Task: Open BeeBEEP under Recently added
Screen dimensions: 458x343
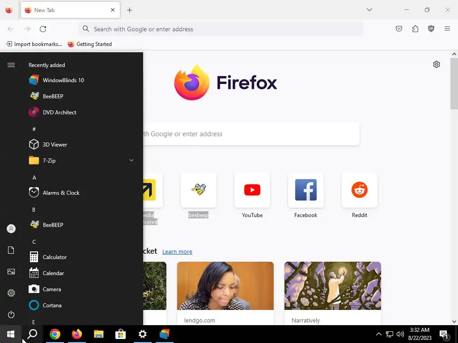Action: point(82,96)
